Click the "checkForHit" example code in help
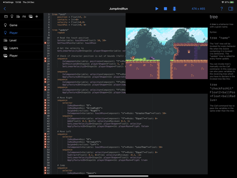The width and height of the screenshot is (237, 178). [222, 92]
